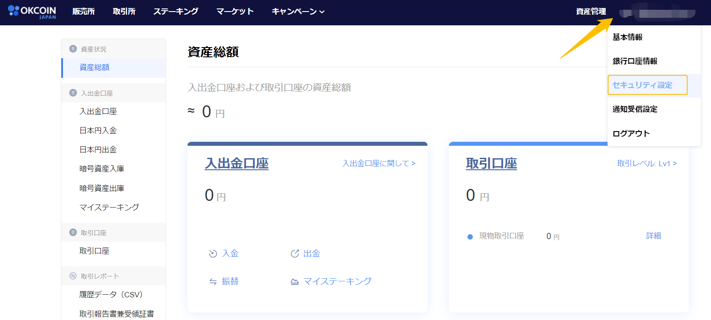The image size is (711, 320).
Task: Click the OKCoin Japan logo
Action: (x=32, y=12)
